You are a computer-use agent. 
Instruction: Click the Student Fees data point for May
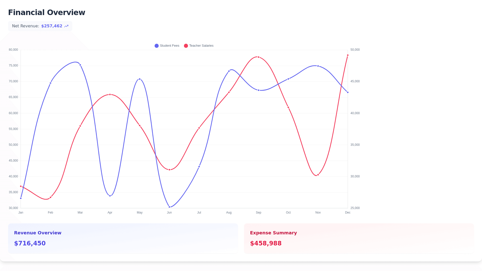click(140, 79)
